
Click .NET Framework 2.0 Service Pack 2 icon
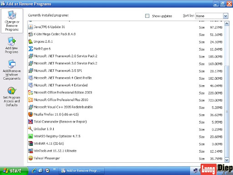pos(30,56)
